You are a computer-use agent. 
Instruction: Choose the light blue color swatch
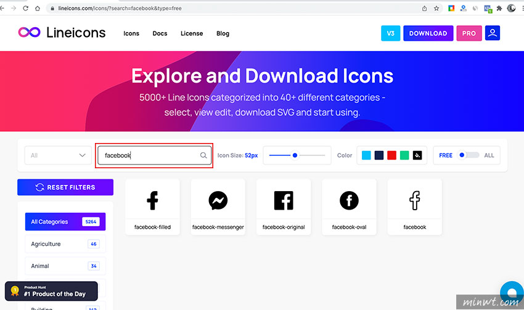pyautogui.click(x=366, y=155)
